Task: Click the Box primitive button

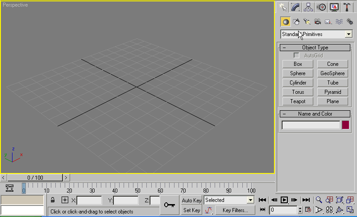Action: click(x=298, y=64)
